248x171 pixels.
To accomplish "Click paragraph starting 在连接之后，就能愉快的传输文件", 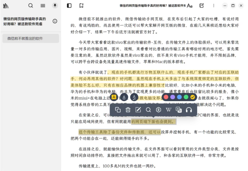I will click(x=155, y=152).
